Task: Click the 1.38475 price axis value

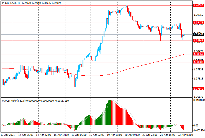Action: point(199,51)
